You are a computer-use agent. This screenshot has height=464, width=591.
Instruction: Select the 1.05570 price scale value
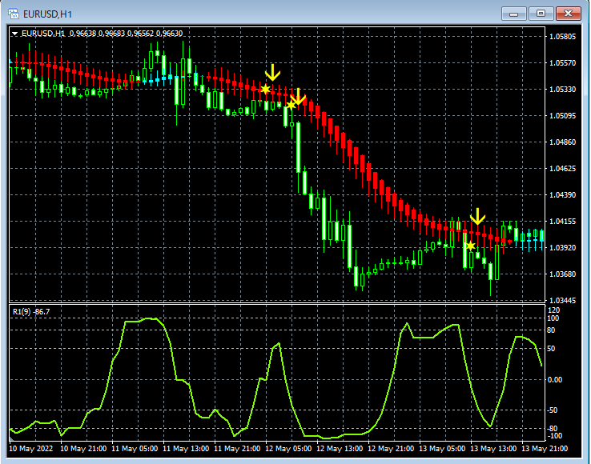click(x=563, y=63)
